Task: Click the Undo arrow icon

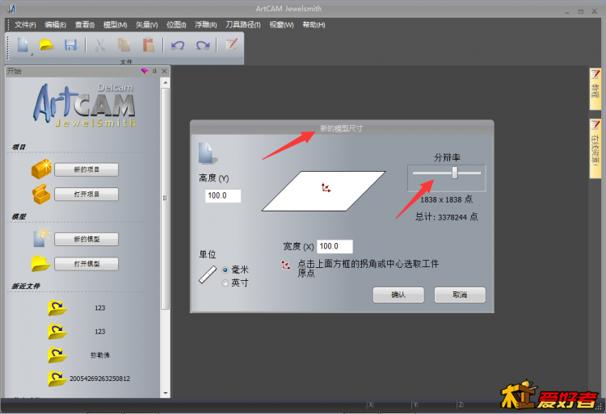Action: [178, 45]
